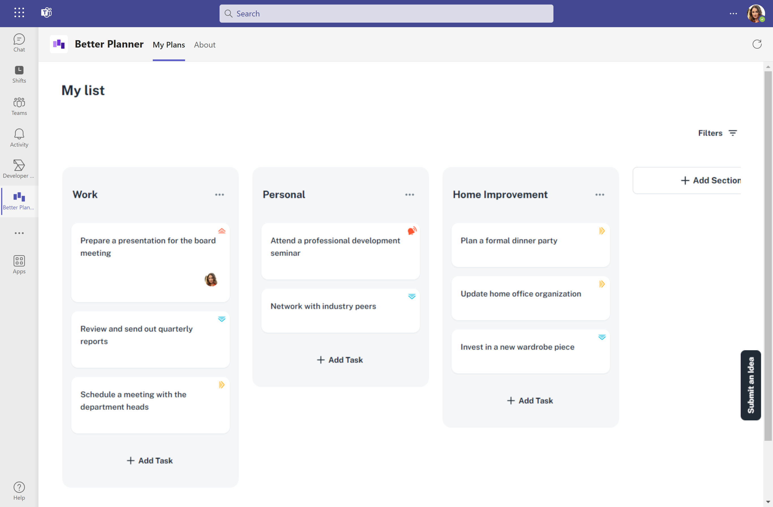773x507 pixels.
Task: Click the 'My list' plan heading
Action: [83, 90]
